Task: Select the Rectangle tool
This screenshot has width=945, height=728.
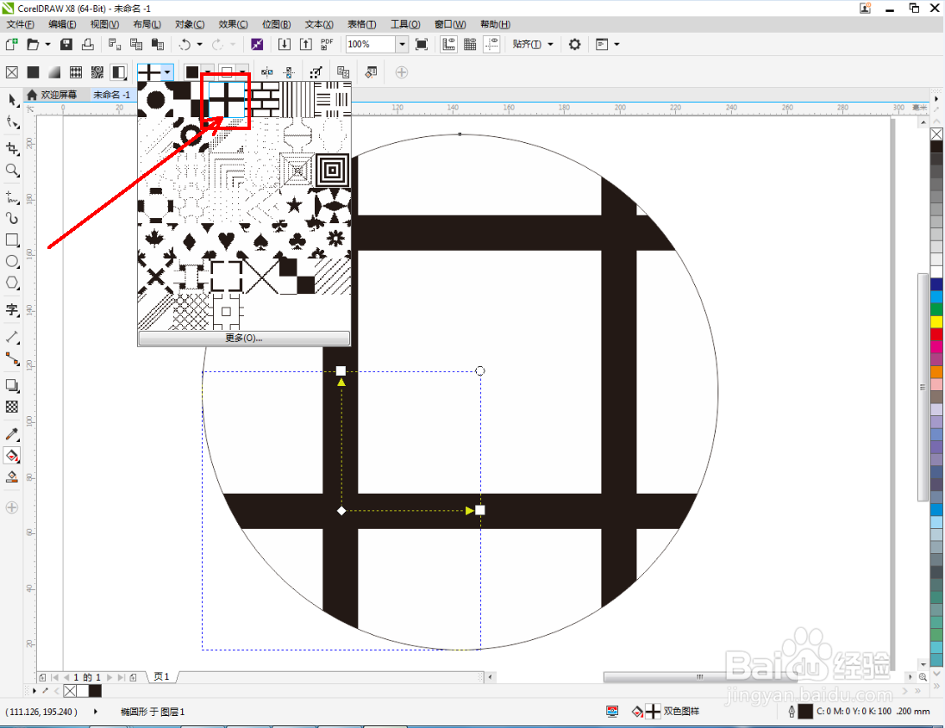Action: pos(12,240)
